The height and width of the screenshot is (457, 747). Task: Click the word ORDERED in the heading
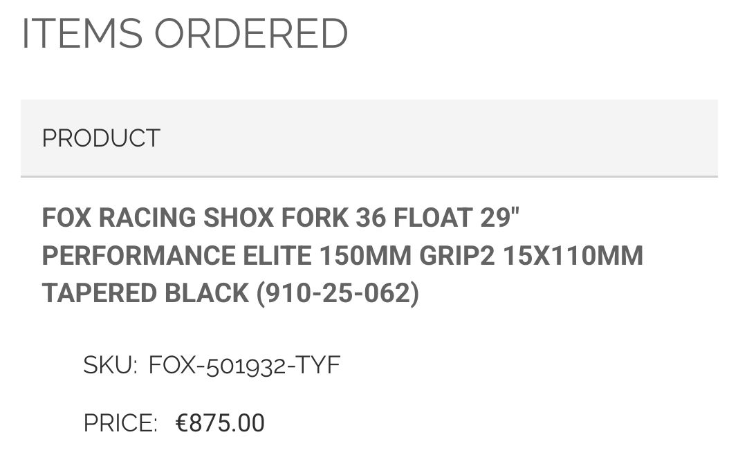pos(251,33)
